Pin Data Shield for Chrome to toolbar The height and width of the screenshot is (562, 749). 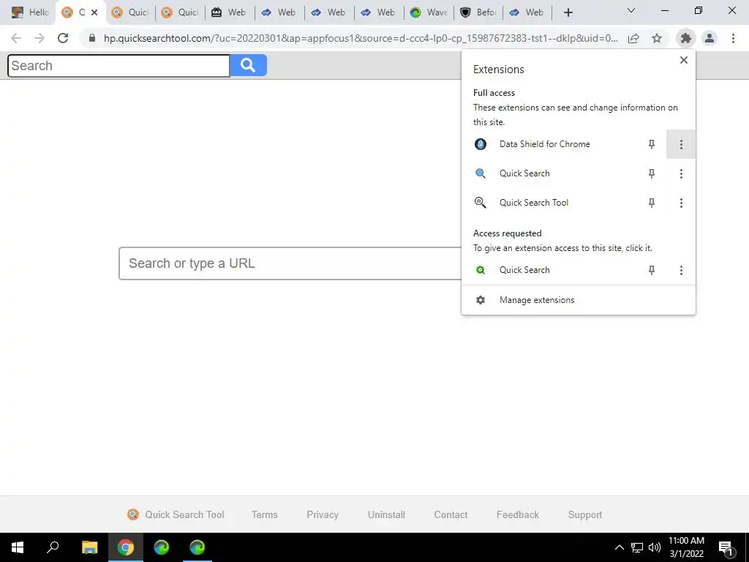[651, 144]
